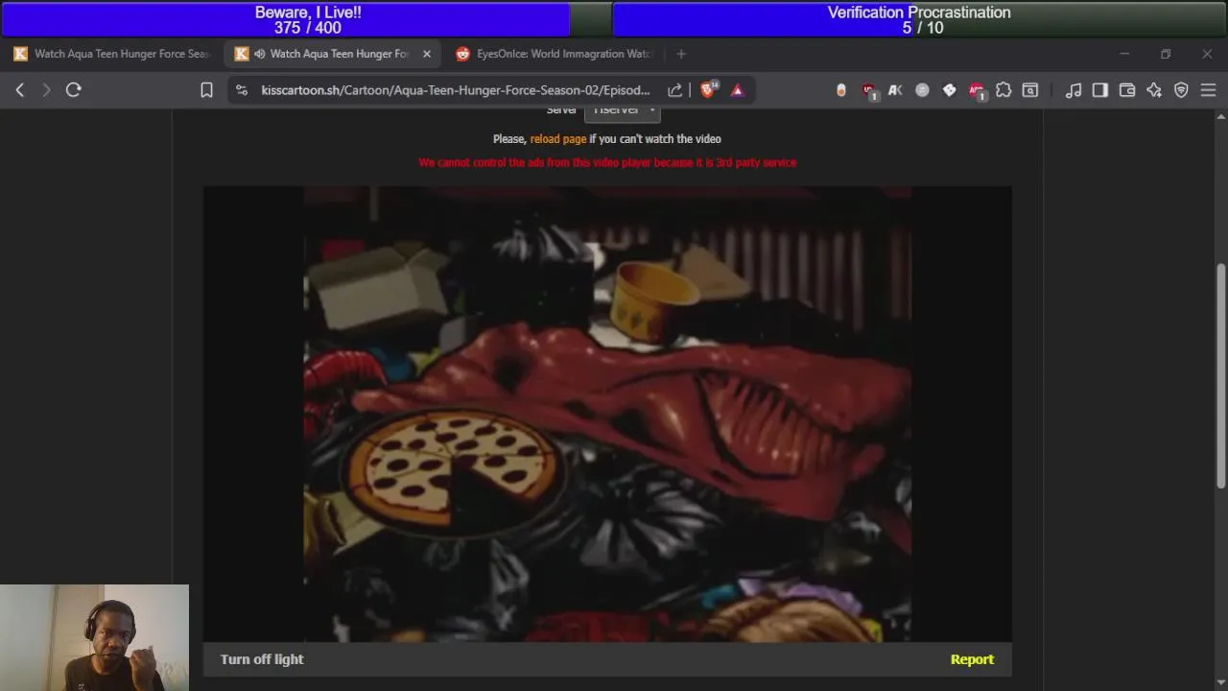
Task: Open the white diamond extension
Action: click(x=949, y=90)
